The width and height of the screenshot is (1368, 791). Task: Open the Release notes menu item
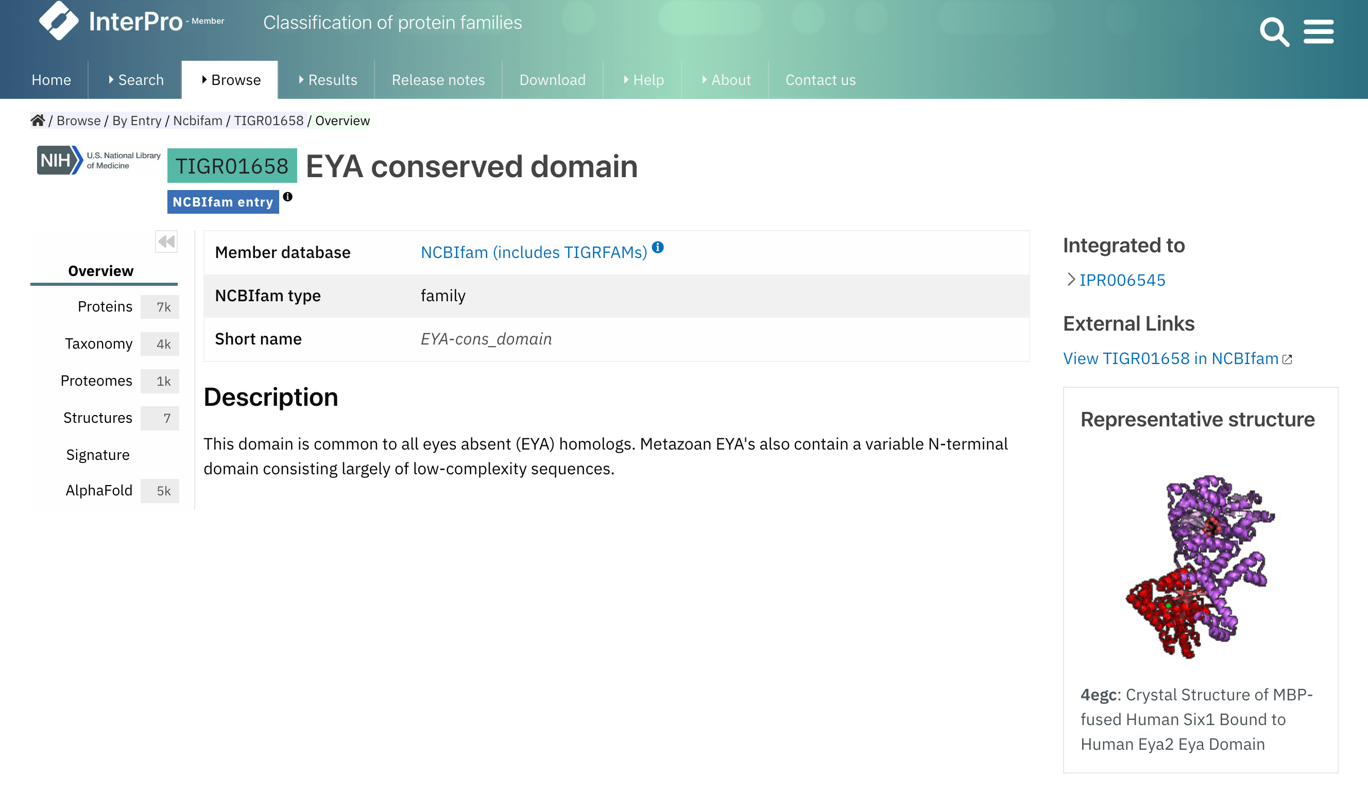pos(438,80)
